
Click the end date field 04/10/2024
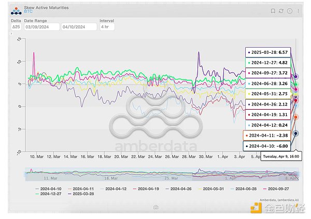79,26
